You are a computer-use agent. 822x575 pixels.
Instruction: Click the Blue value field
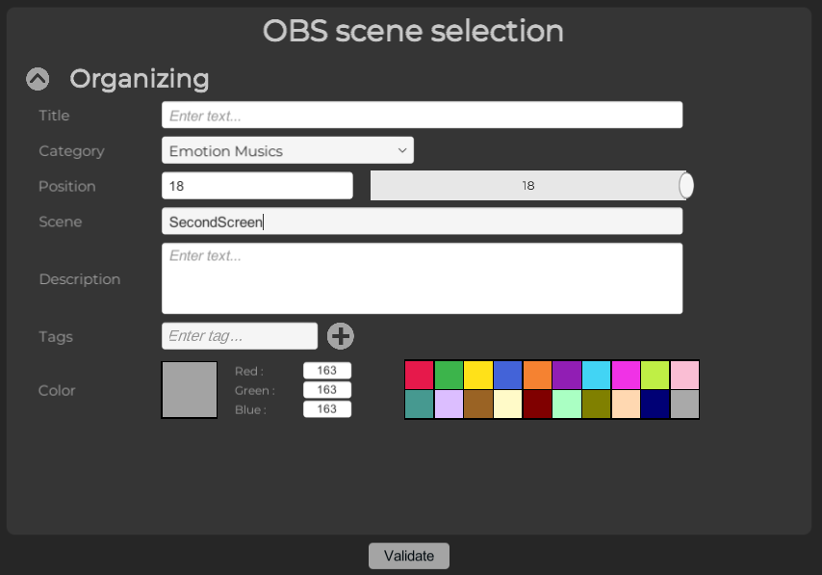(x=327, y=409)
